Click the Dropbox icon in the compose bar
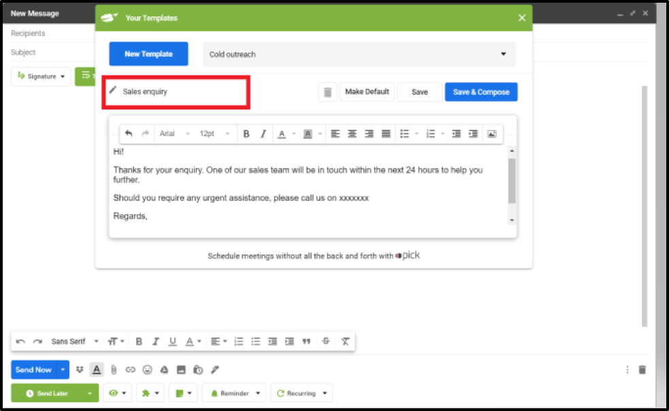 pos(80,370)
